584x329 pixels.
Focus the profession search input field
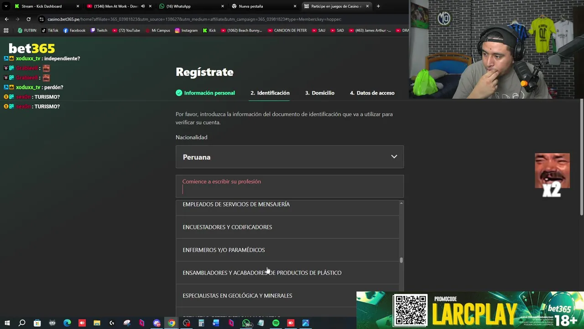[290, 186]
